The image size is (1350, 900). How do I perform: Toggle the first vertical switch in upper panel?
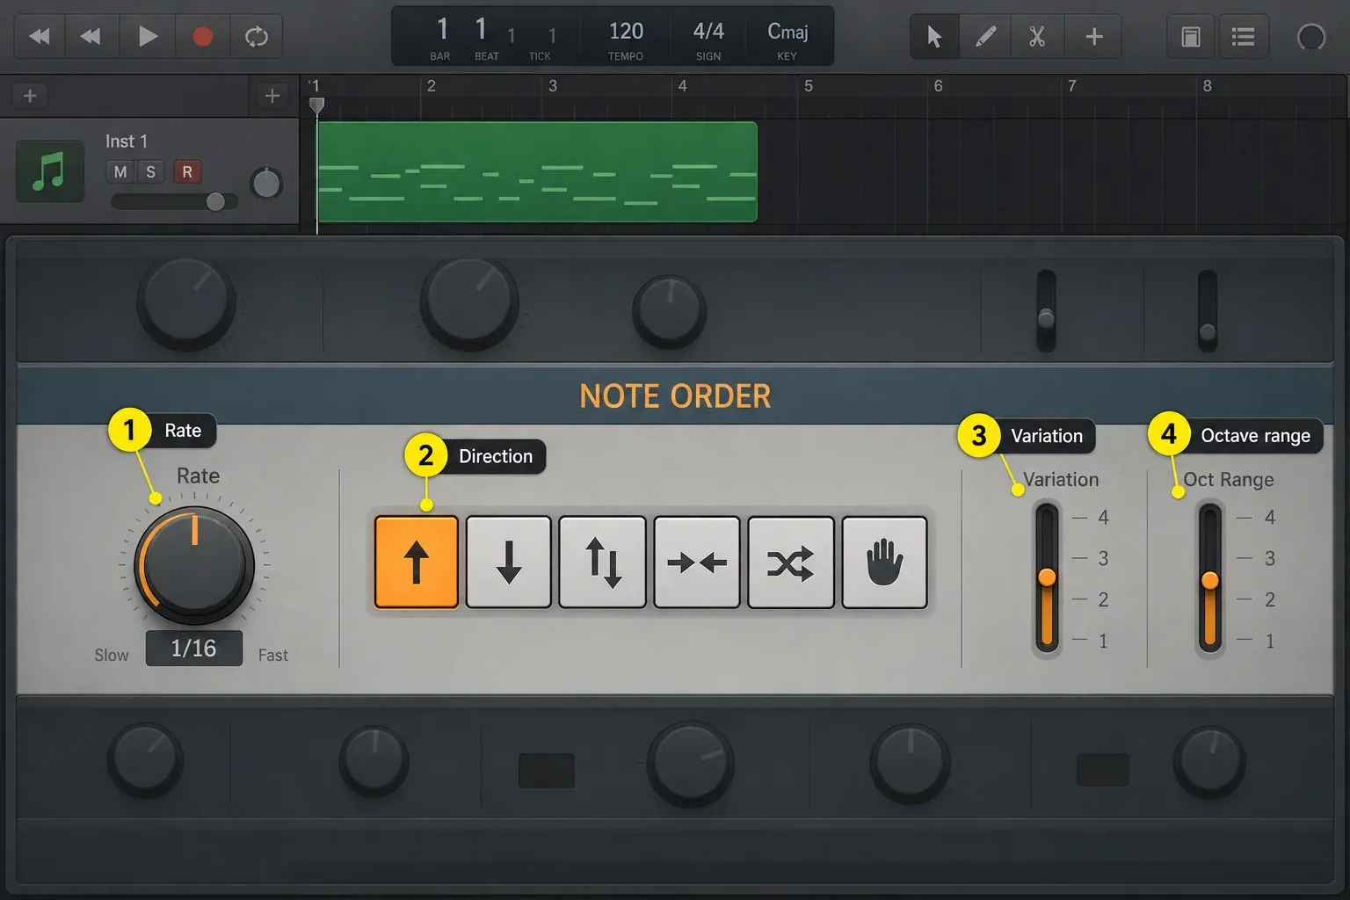1046,311
